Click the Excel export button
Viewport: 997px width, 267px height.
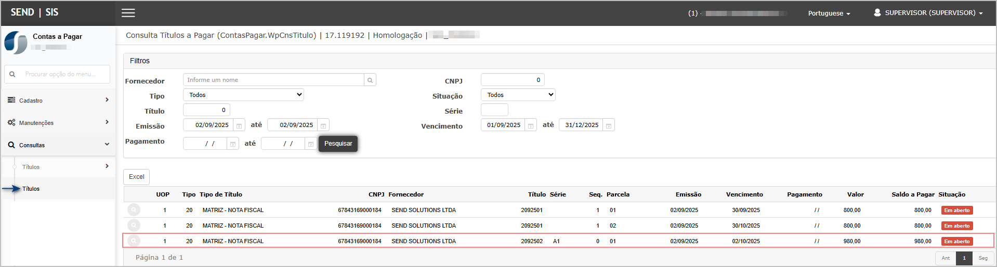(x=137, y=177)
